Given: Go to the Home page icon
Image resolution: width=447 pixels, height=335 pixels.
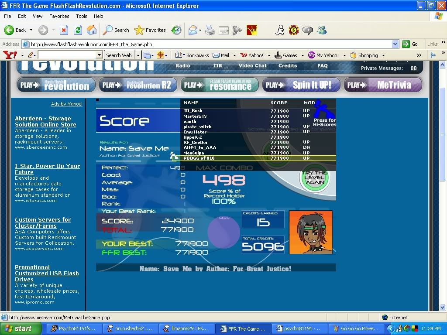Looking at the screenshot, I should click(92, 30).
